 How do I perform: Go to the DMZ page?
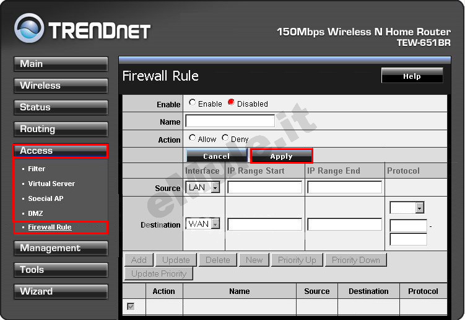coord(35,213)
